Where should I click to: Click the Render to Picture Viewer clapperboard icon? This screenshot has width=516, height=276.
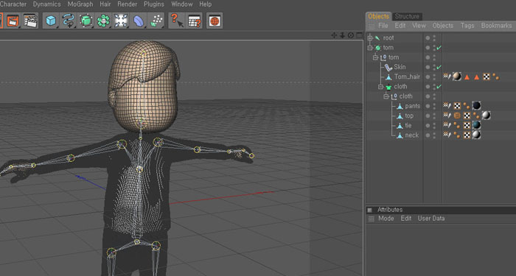click(x=13, y=21)
